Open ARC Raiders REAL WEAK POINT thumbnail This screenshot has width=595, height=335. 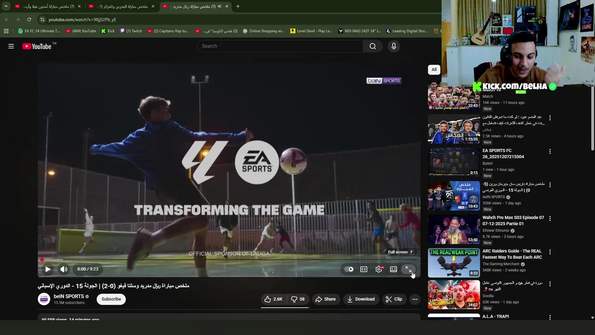454,263
